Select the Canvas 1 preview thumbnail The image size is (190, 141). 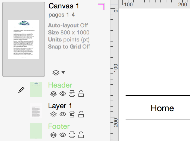[24, 39]
